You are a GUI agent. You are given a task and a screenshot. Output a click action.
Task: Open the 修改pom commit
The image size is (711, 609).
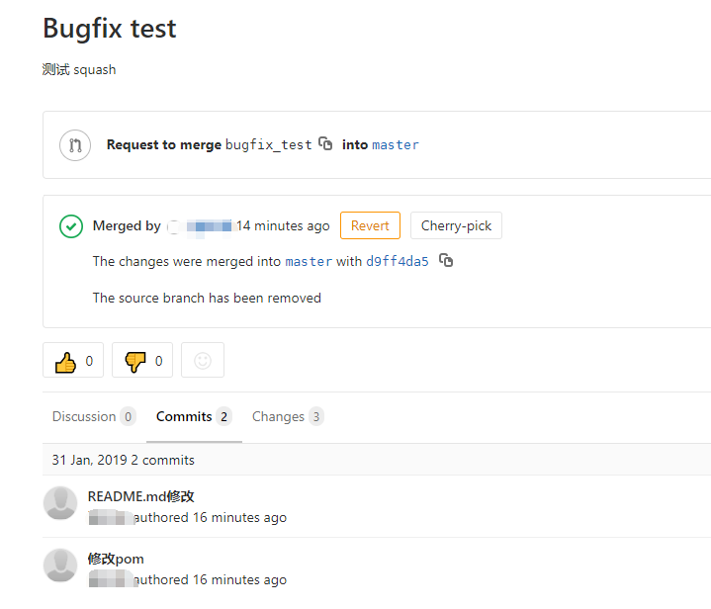click(x=116, y=559)
